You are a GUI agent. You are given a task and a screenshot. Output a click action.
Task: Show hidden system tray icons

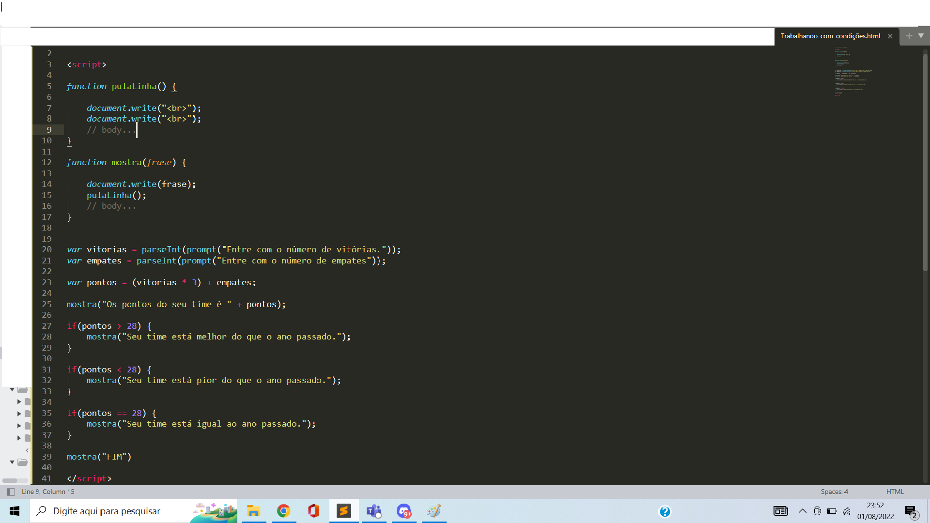tap(803, 511)
